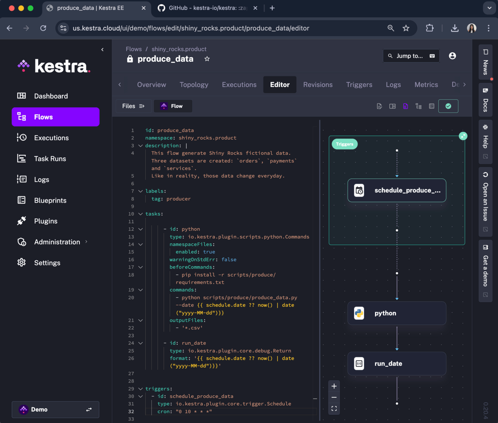Switch to the GitHub kestra browser tab
Screen dimensions: 498x423
(x=207, y=8)
